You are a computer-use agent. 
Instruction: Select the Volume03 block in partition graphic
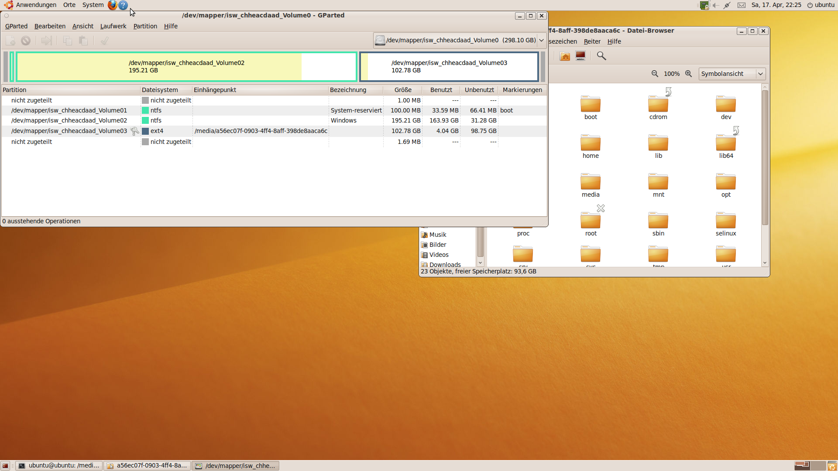pos(449,67)
